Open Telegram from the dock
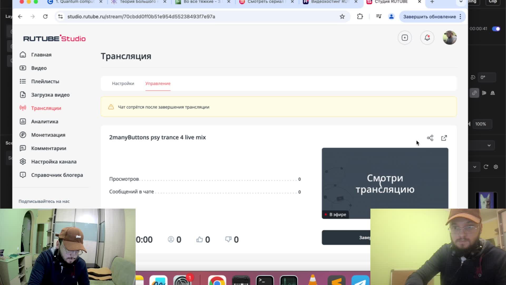Screen dimensions: 506x285 pyautogui.click(x=360, y=281)
